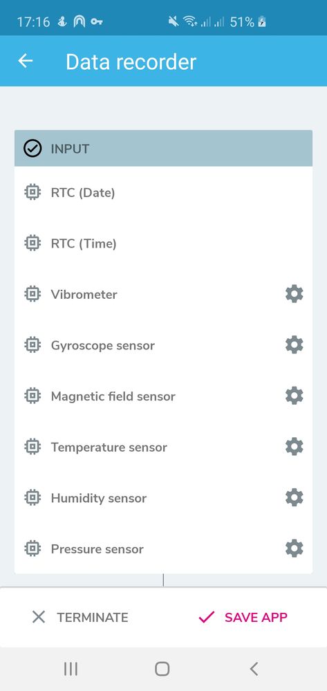Tap the SAVE APP button
The height and width of the screenshot is (691, 327).
pos(243,618)
